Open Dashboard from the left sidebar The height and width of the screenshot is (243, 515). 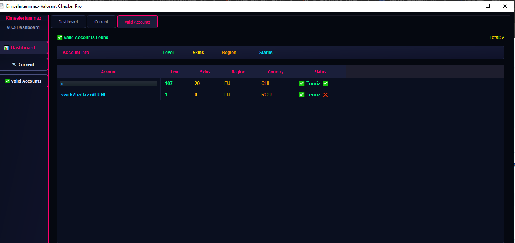tap(24, 47)
